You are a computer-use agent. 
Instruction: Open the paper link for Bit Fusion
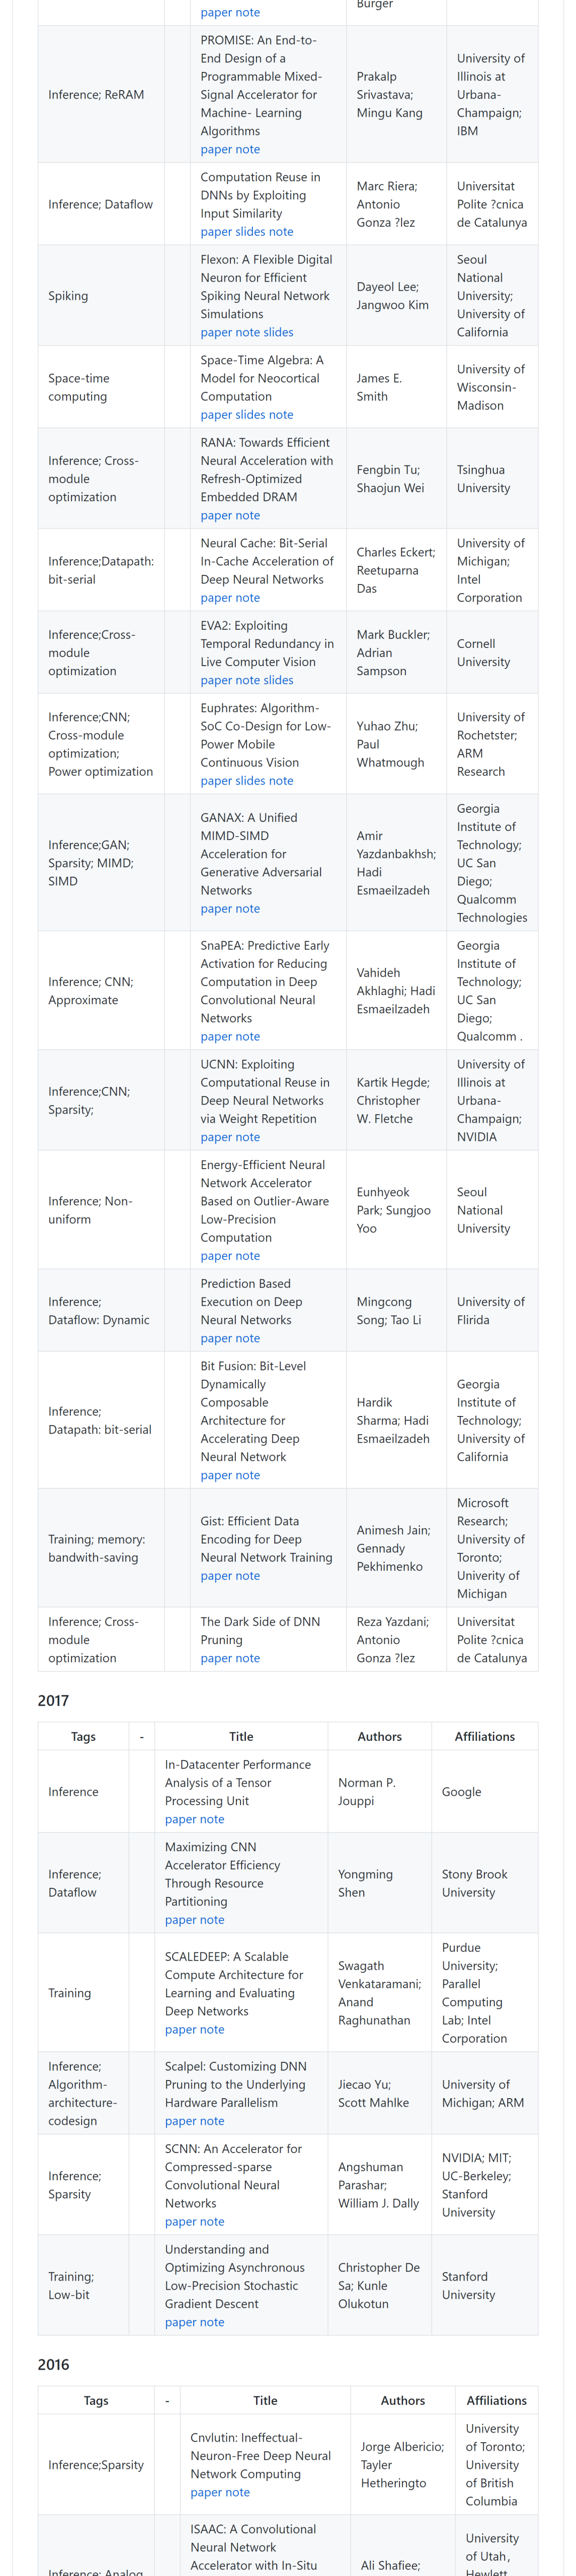pos(215,1475)
